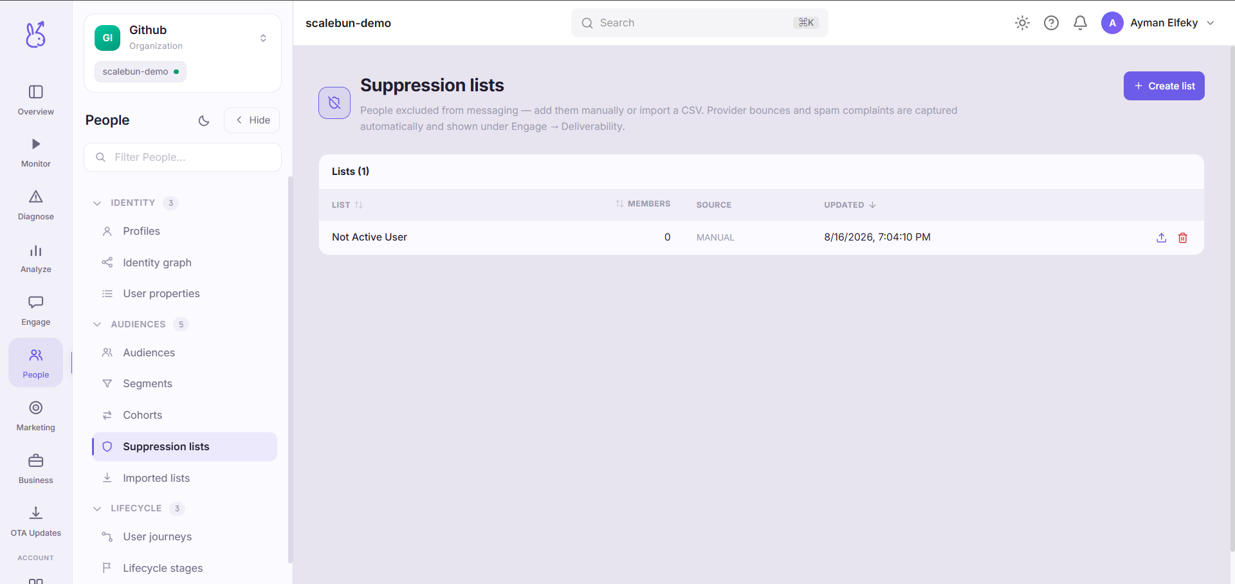This screenshot has width=1235, height=584.
Task: Delete the Not Active User list
Action: (x=1182, y=238)
